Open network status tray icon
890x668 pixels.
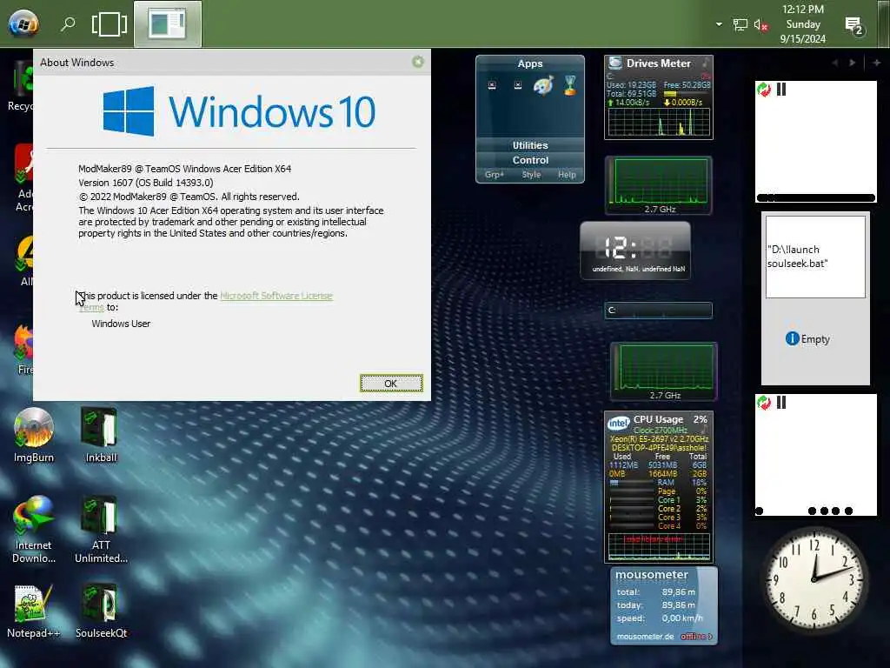[x=740, y=24]
